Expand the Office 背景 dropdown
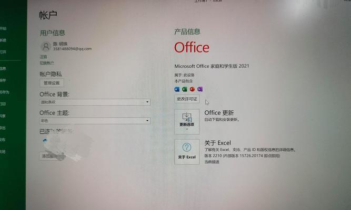This screenshot has height=210, width=351. pyautogui.click(x=95, y=102)
